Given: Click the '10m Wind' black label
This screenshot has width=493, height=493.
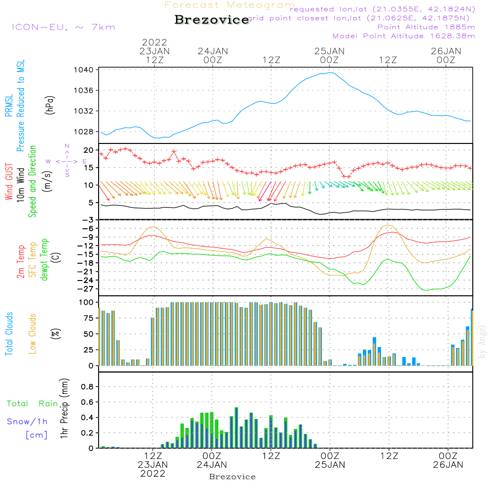Looking at the screenshot, I should click(20, 184).
